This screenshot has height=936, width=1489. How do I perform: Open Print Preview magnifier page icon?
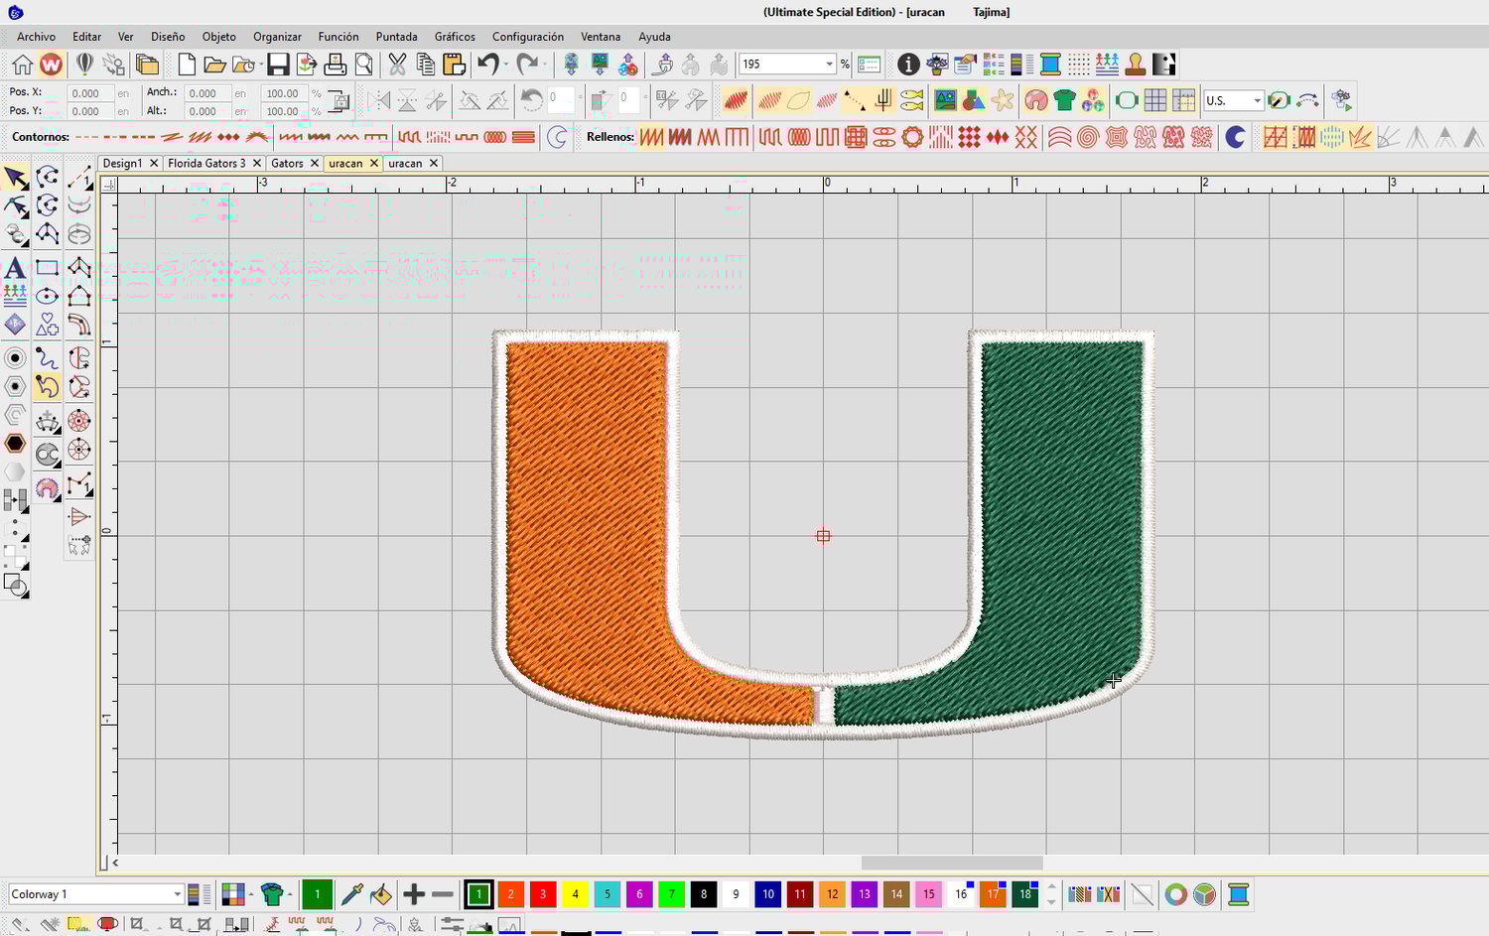click(x=364, y=65)
